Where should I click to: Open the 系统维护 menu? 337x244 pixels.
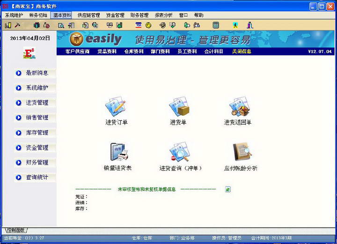[x=14, y=15]
